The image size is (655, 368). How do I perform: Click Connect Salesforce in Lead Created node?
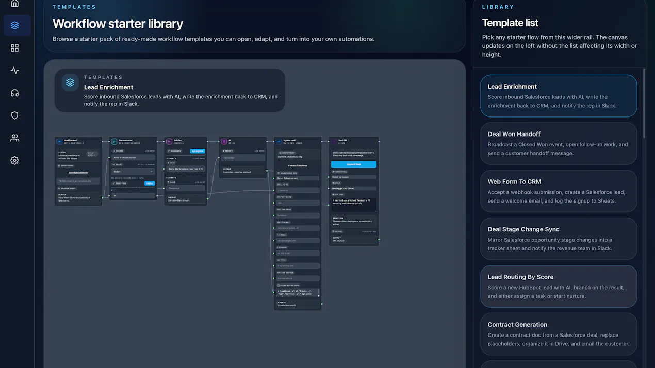coord(78,173)
